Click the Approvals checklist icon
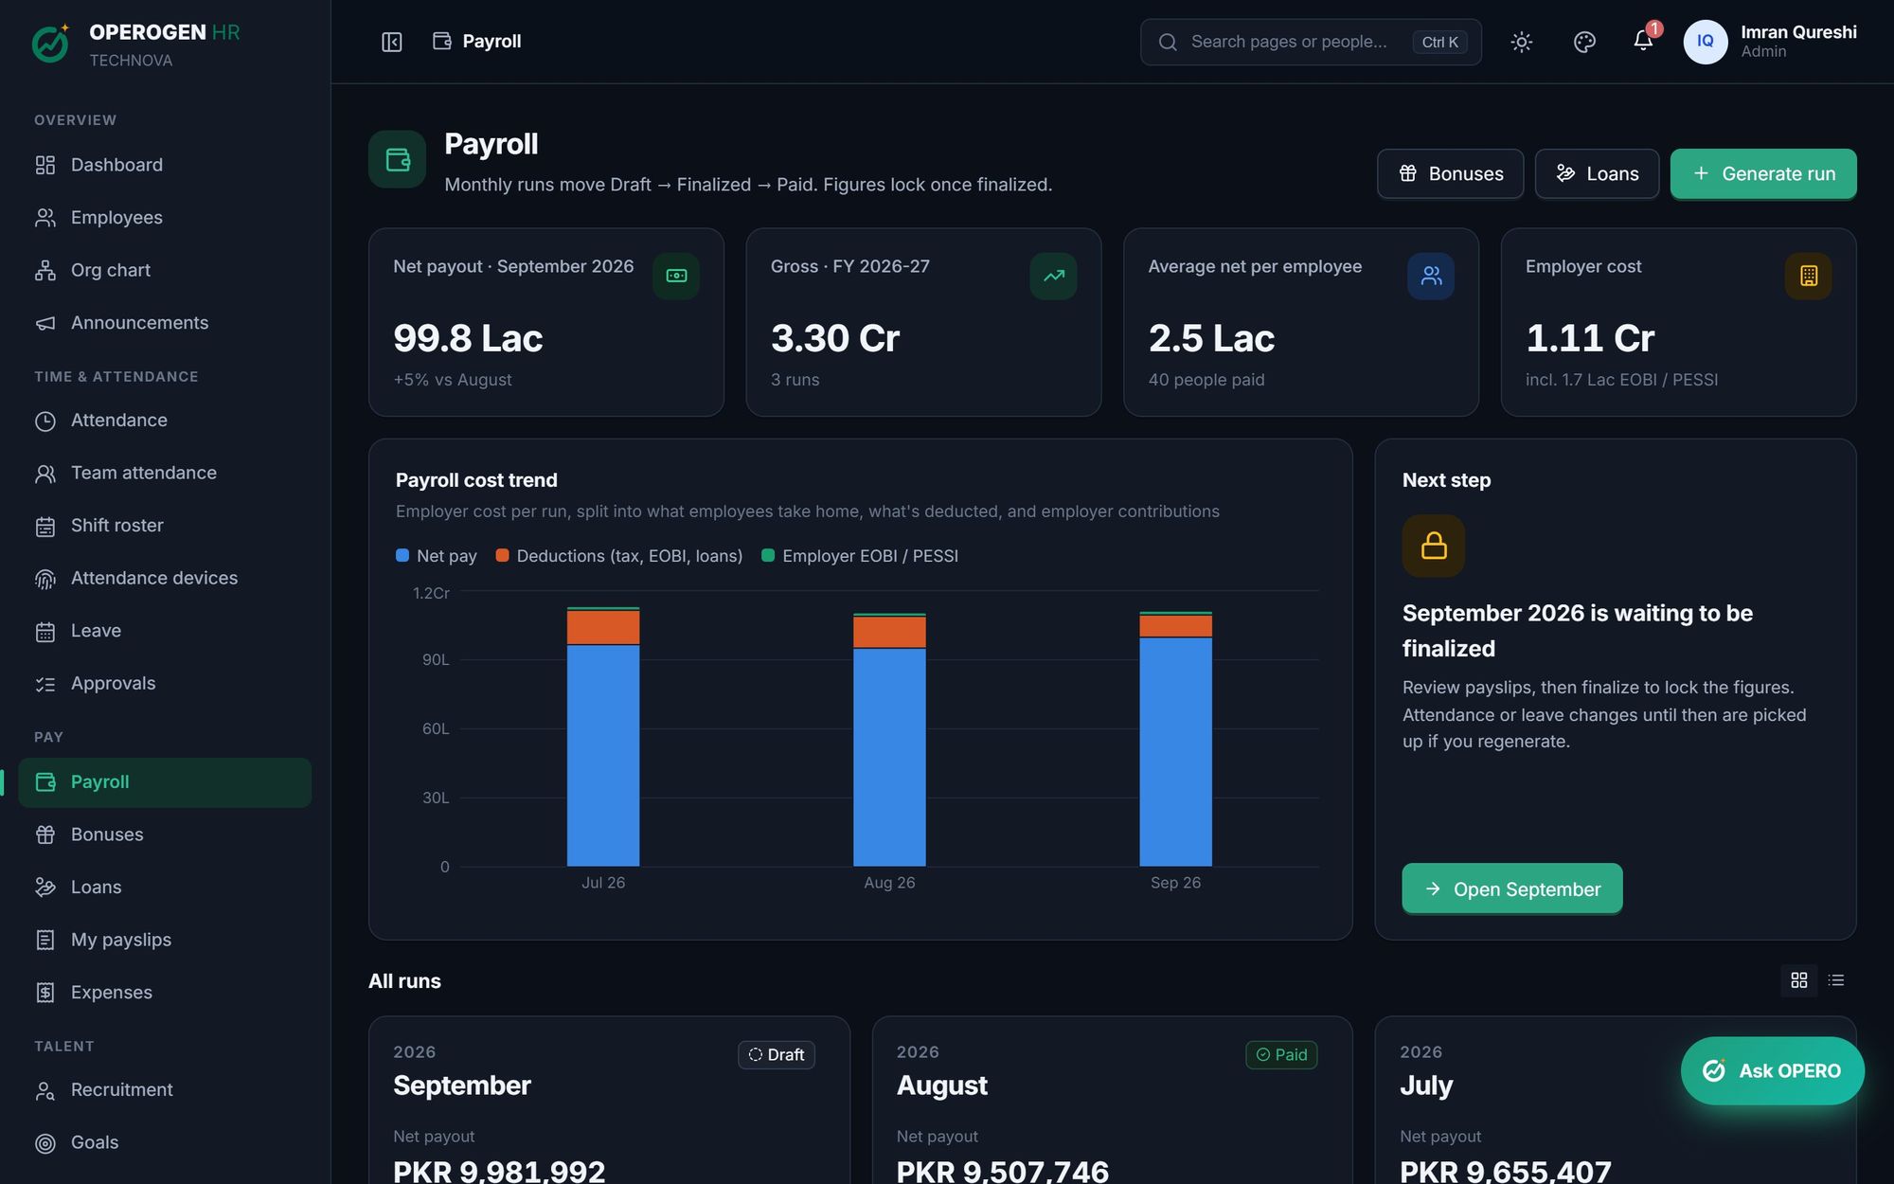 click(45, 684)
